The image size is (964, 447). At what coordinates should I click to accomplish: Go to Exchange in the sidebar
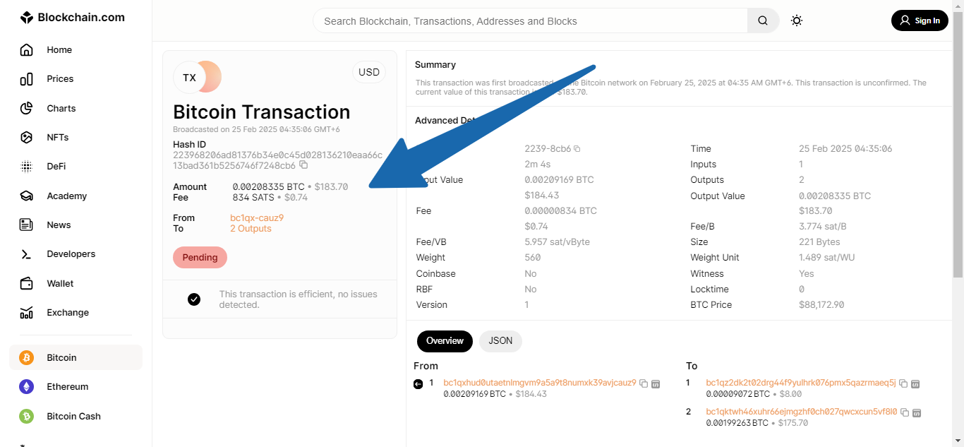[68, 312]
